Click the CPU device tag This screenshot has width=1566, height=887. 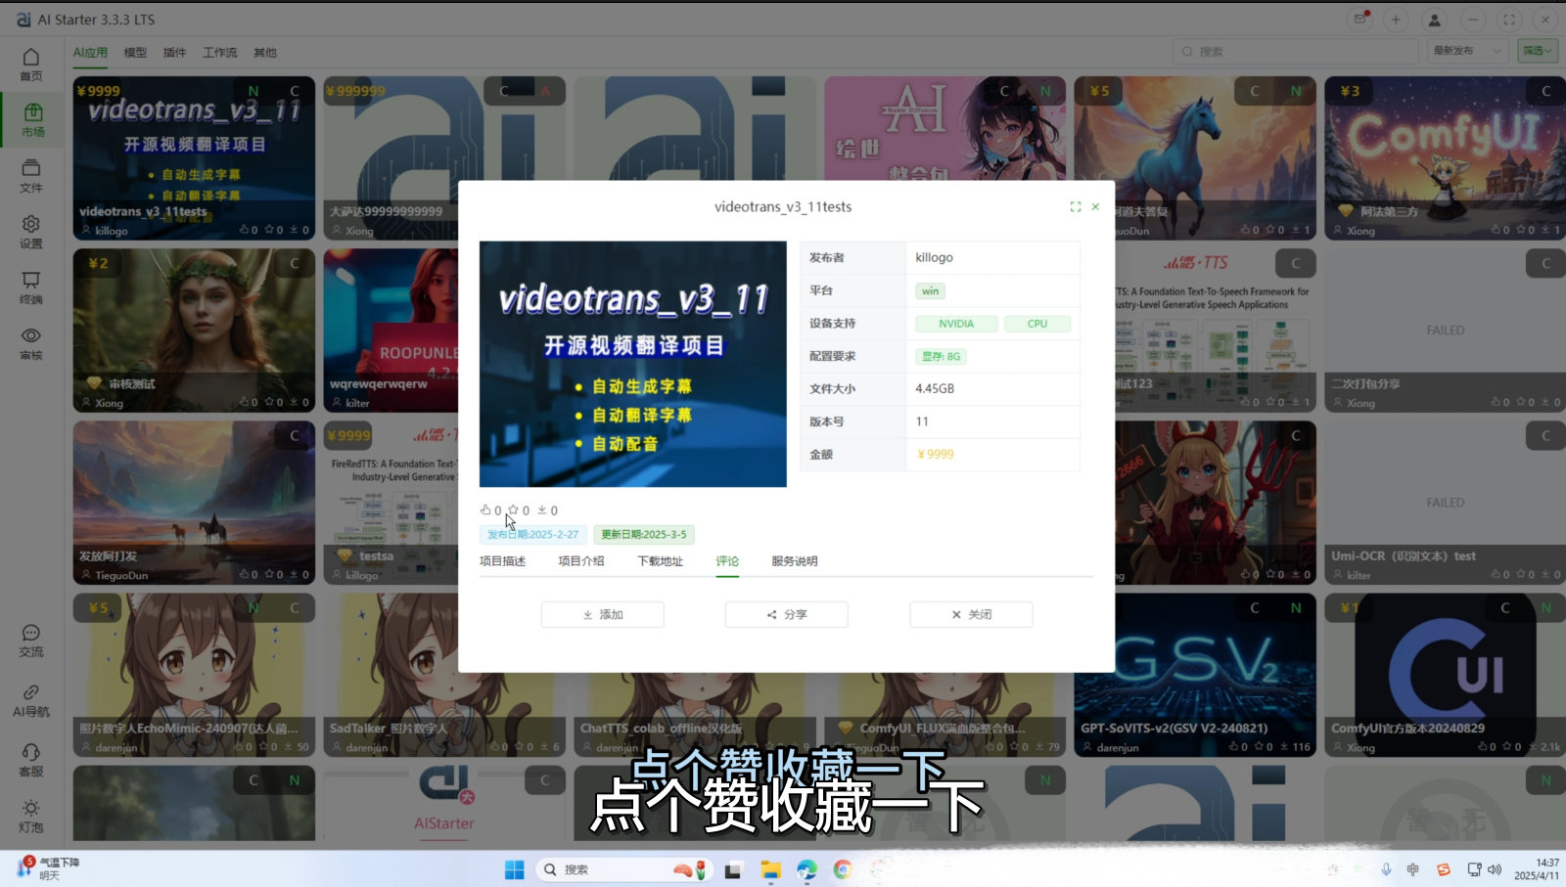(x=1037, y=324)
